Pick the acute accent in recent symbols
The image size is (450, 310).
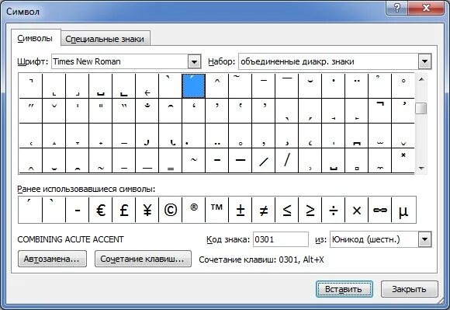30,210
